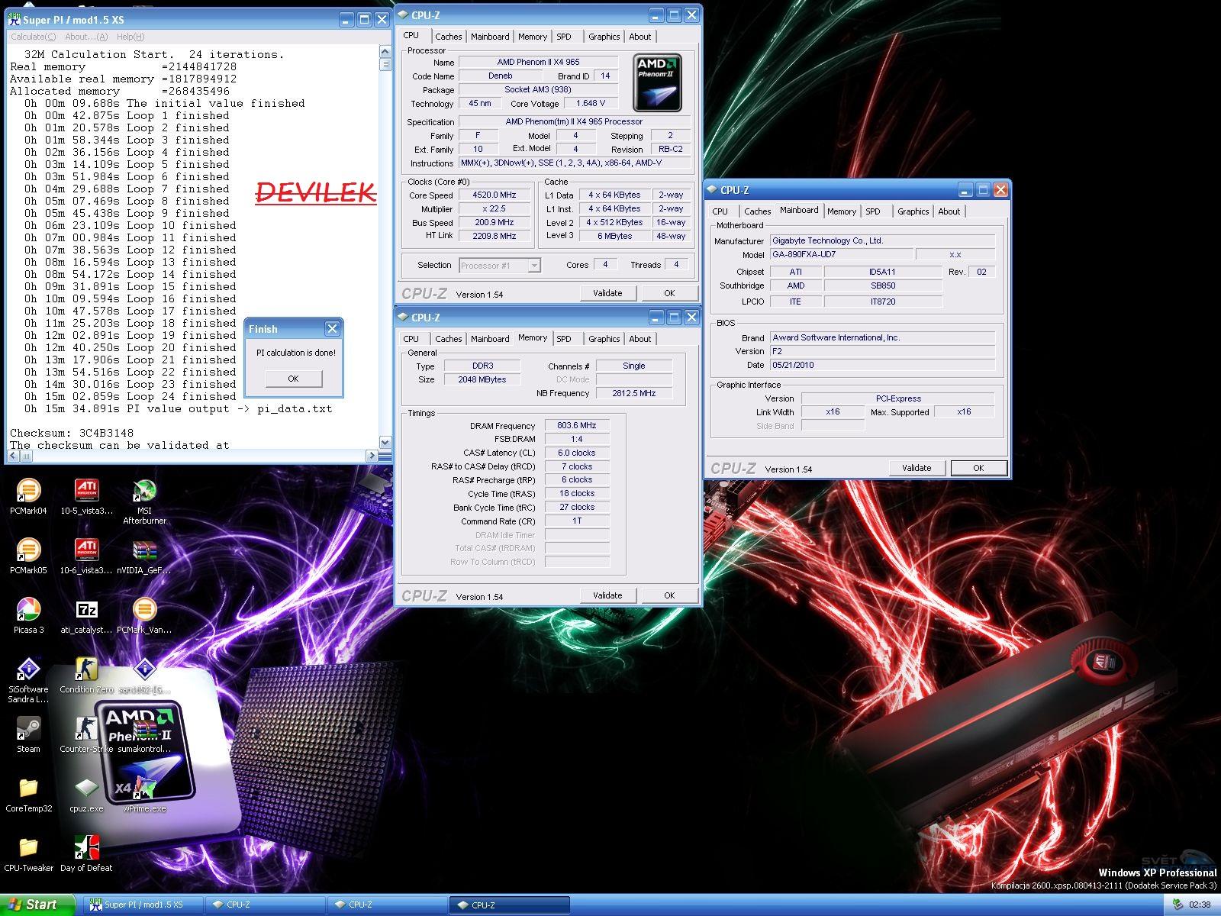Click the Checksum: 3C4B3148 line
The image size is (1221, 916).
tap(72, 433)
